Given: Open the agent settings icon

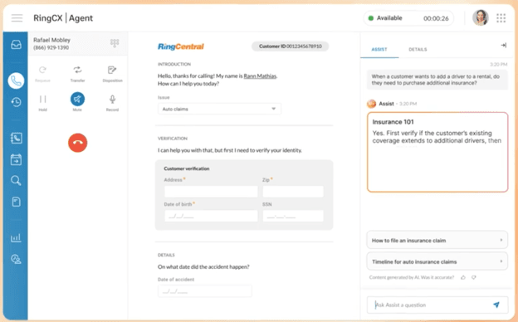Looking at the screenshot, I should (16, 259).
